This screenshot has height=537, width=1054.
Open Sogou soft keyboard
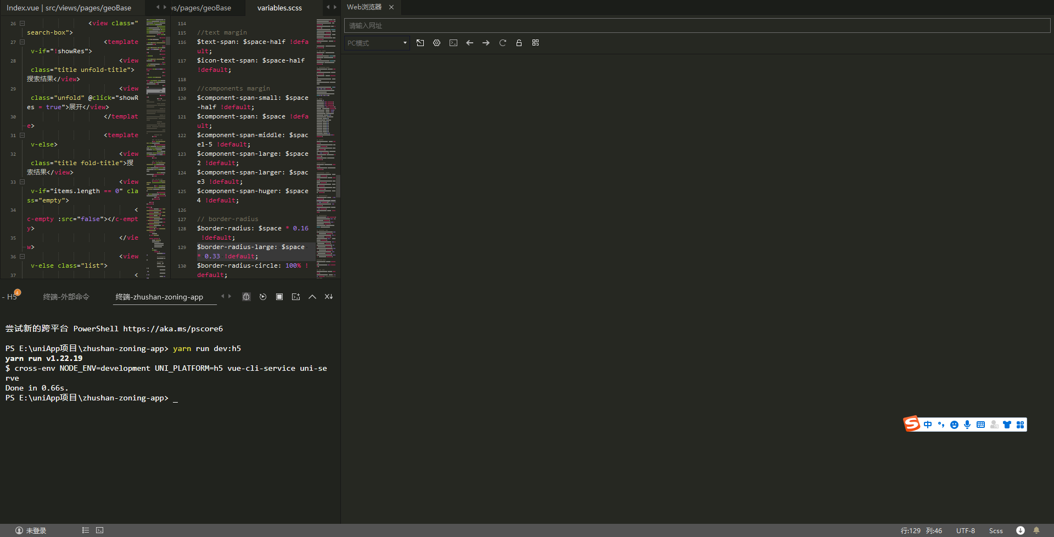tap(980, 425)
